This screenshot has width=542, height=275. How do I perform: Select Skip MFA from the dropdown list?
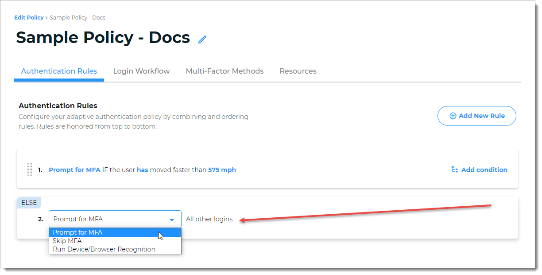coord(67,241)
